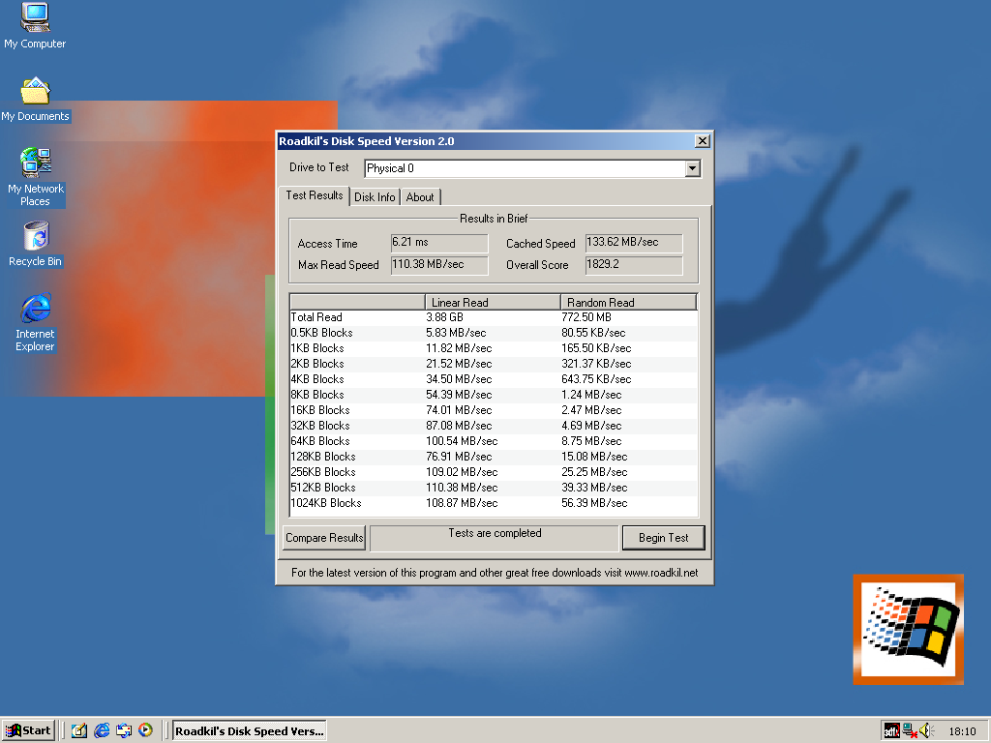
Task: Click the Random Read column header
Action: click(628, 302)
